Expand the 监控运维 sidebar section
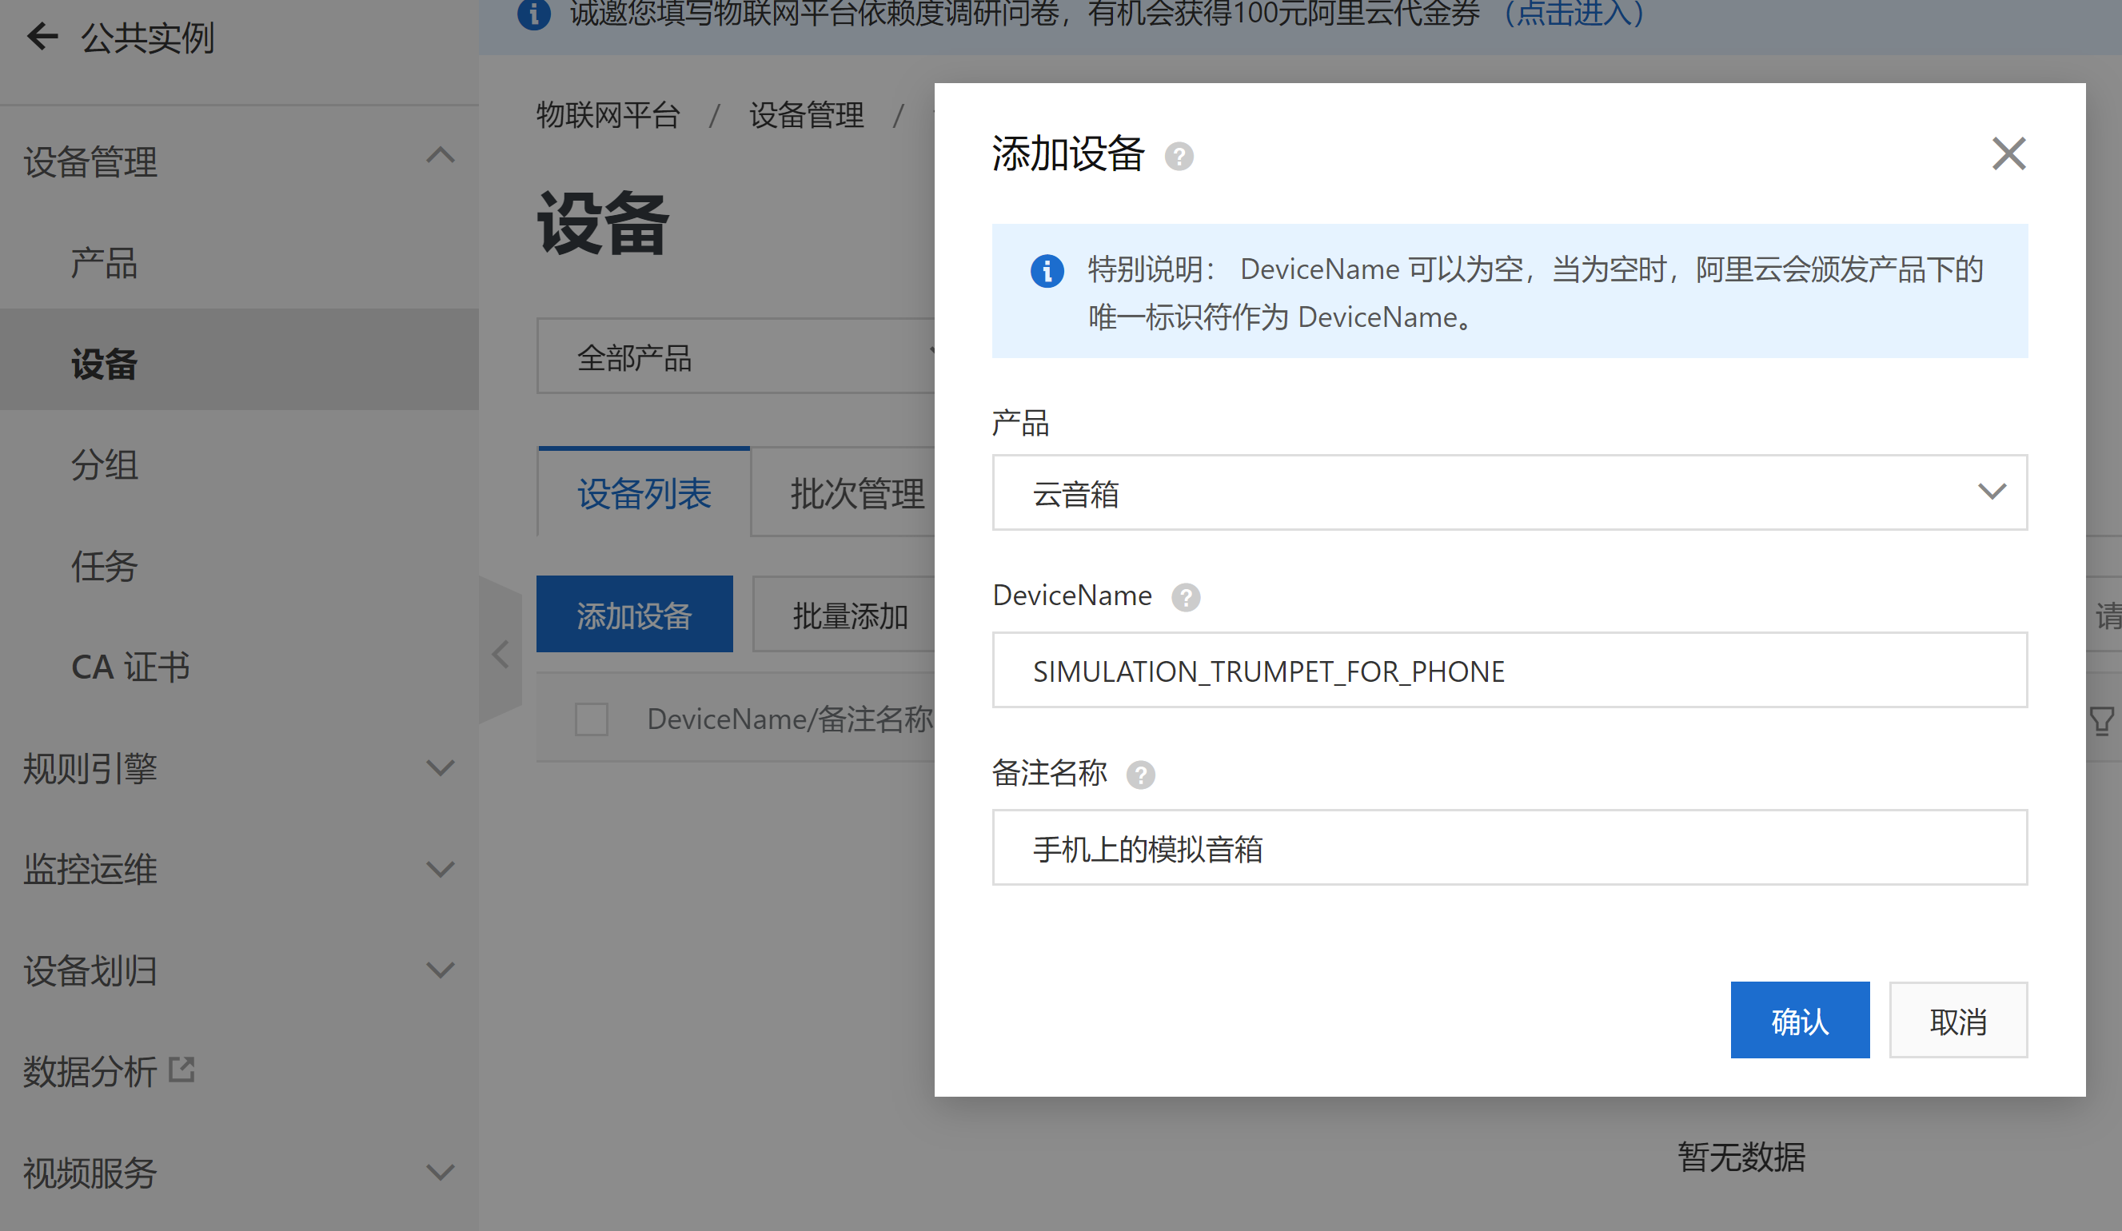Screen dimensions: 2122x1231 pyautogui.click(x=441, y=869)
